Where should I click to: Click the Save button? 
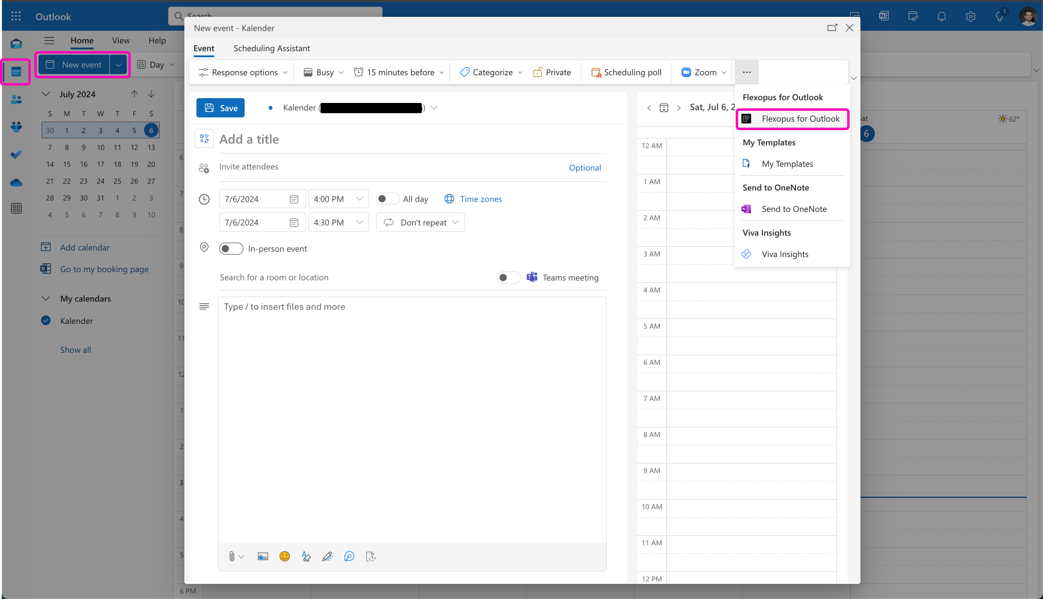[x=221, y=108]
